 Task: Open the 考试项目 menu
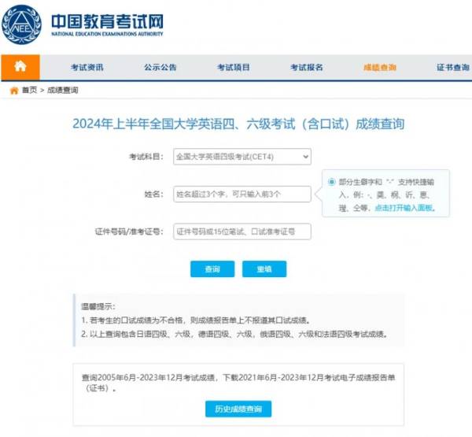(234, 67)
